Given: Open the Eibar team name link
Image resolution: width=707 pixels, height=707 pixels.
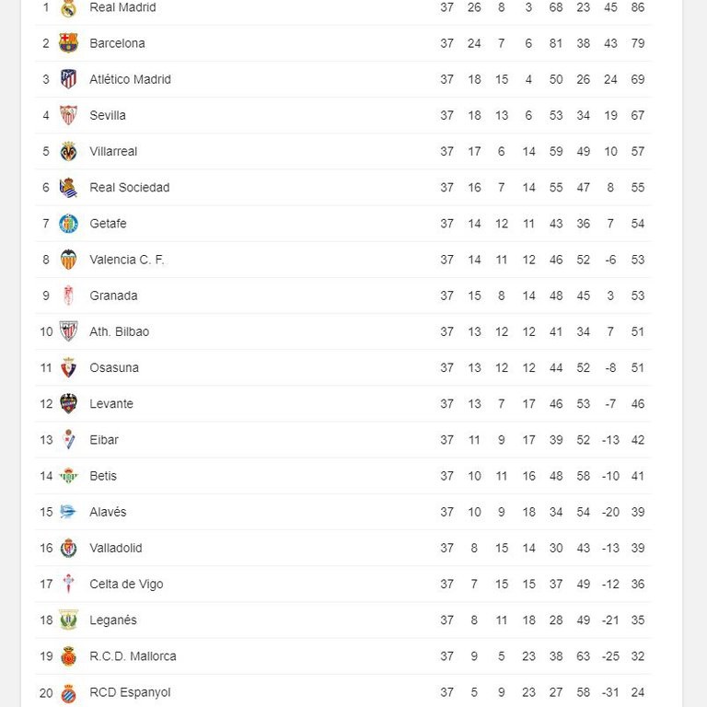Looking at the screenshot, I should 104,440.
